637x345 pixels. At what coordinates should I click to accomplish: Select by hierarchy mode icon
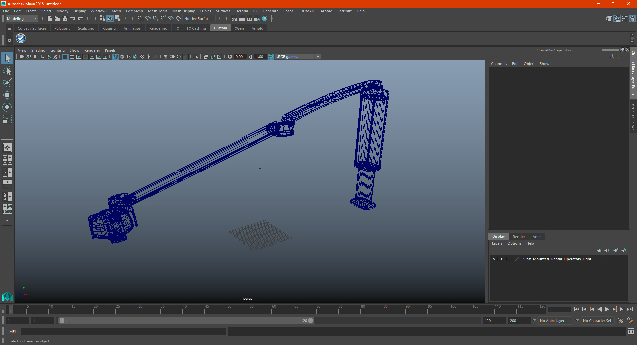coord(102,19)
